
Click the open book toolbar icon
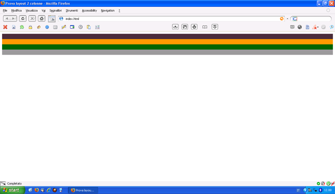205,27
